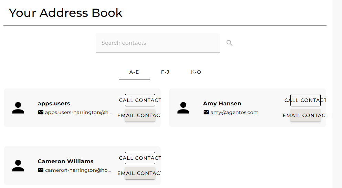Focus the Search contacts field
Screen dimensions: 342x188
(x=158, y=43)
